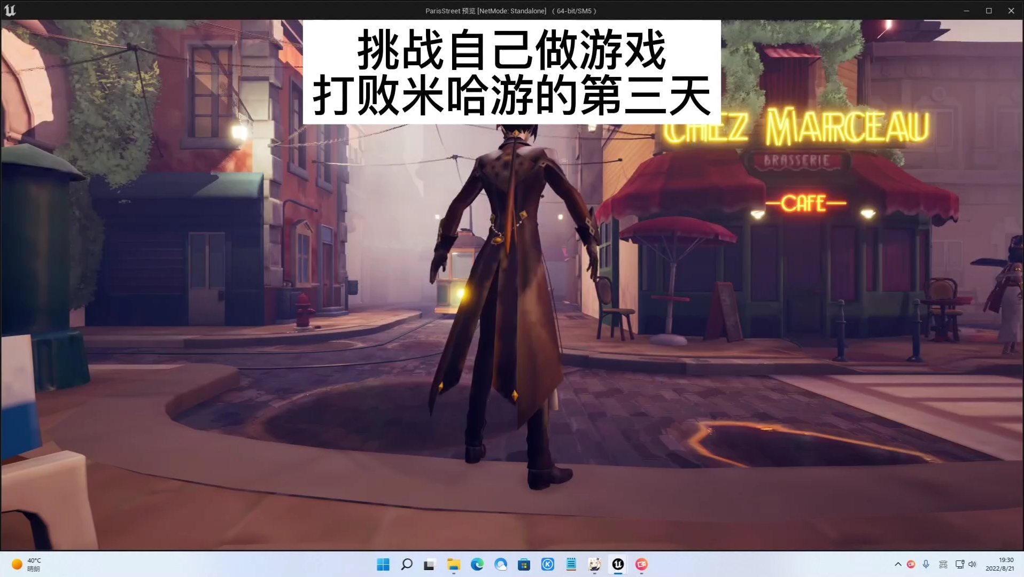
Task: Click the Unreal Engine logo in title bar
Action: tap(10, 10)
